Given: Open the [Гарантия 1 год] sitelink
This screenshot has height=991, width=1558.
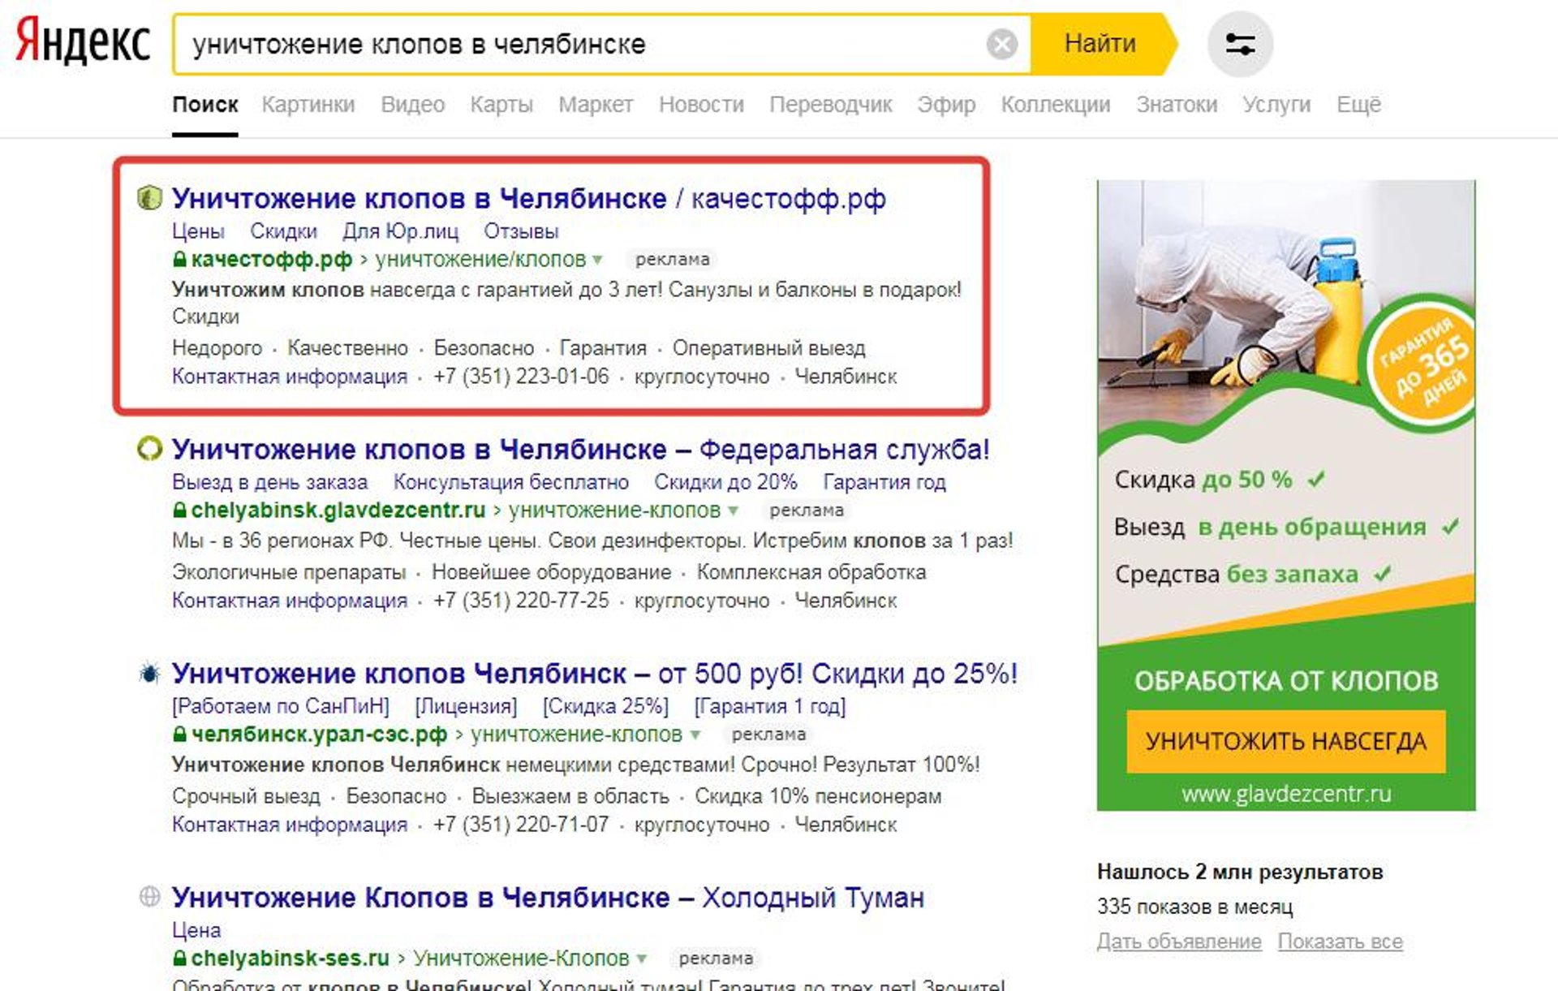Looking at the screenshot, I should [769, 706].
